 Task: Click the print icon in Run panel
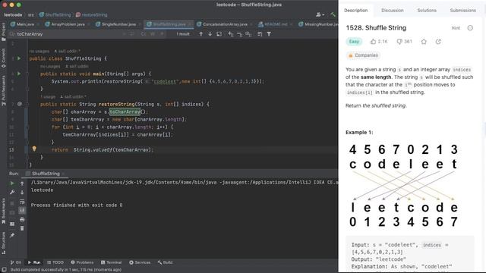22,219
